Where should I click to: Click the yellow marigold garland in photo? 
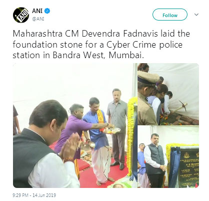click(x=131, y=135)
